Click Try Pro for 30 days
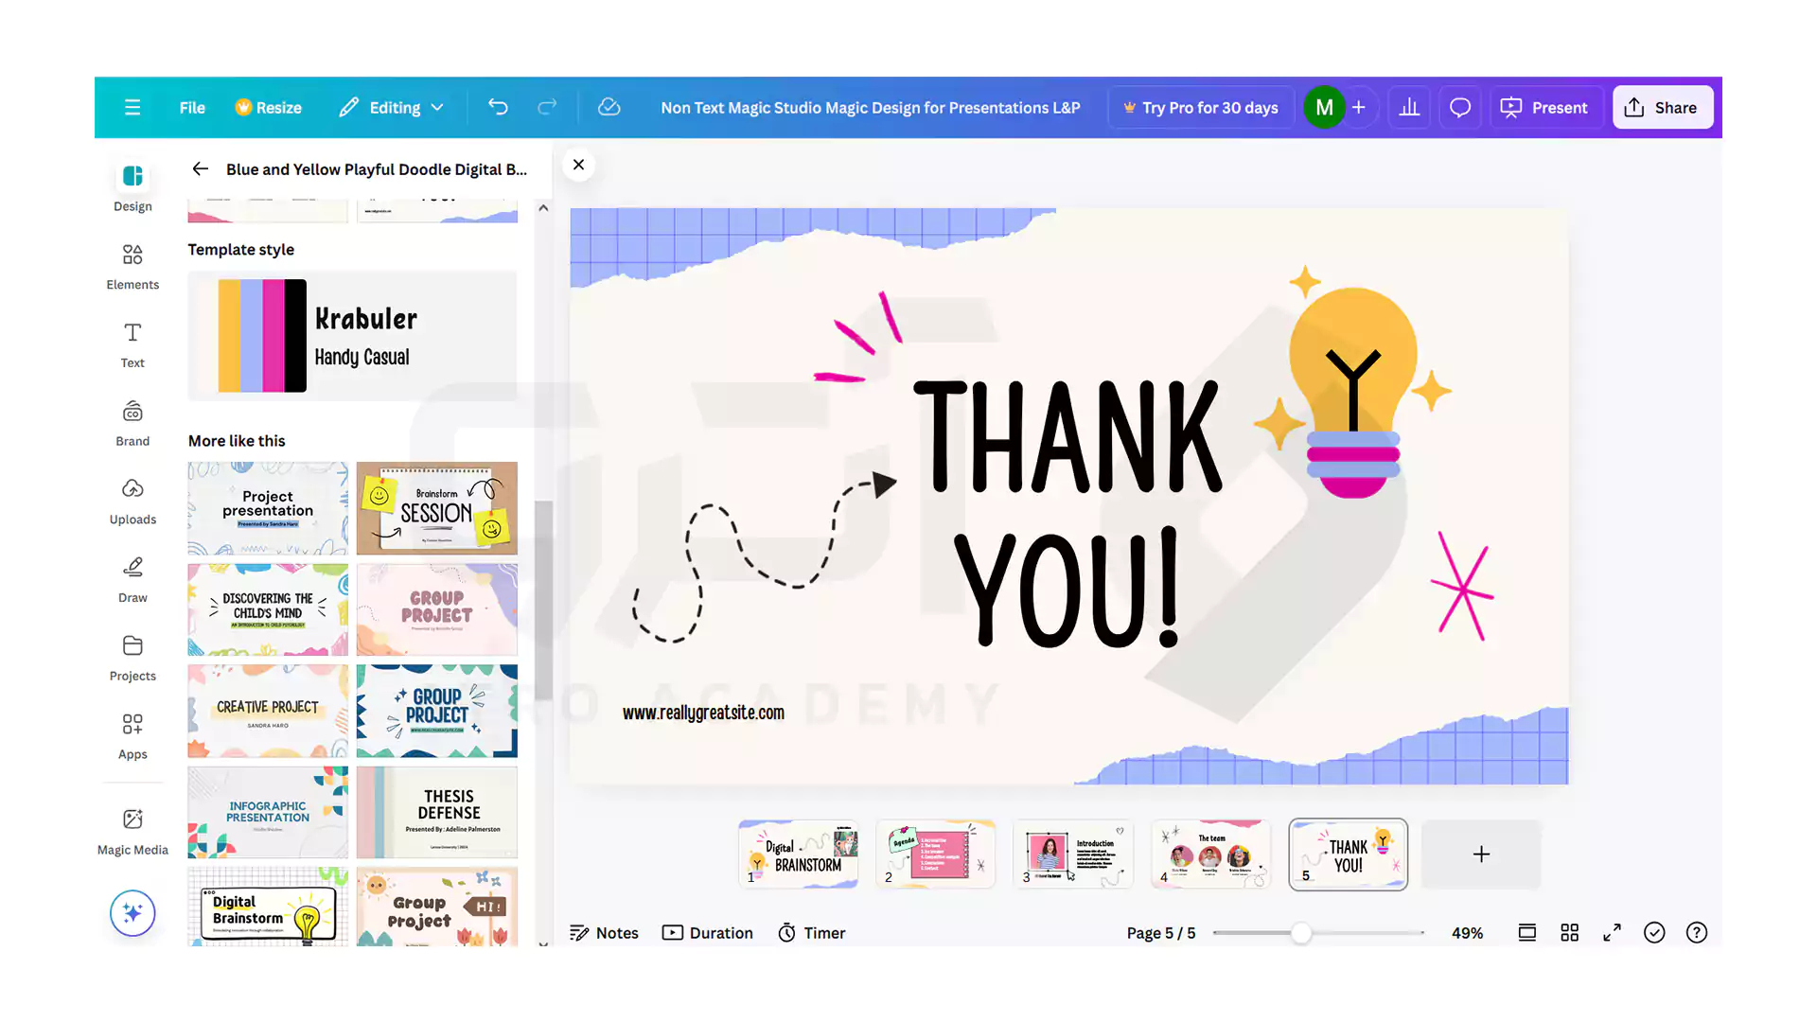 coord(1201,107)
